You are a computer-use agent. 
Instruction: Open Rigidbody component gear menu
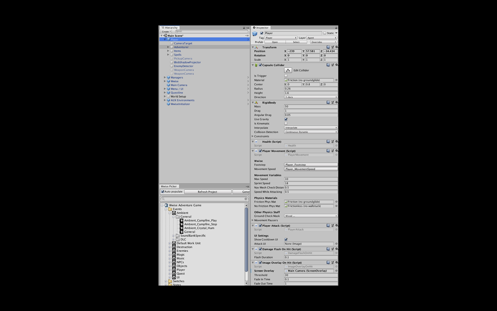point(337,102)
